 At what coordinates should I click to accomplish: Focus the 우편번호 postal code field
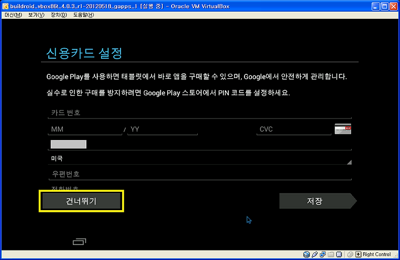coord(200,174)
